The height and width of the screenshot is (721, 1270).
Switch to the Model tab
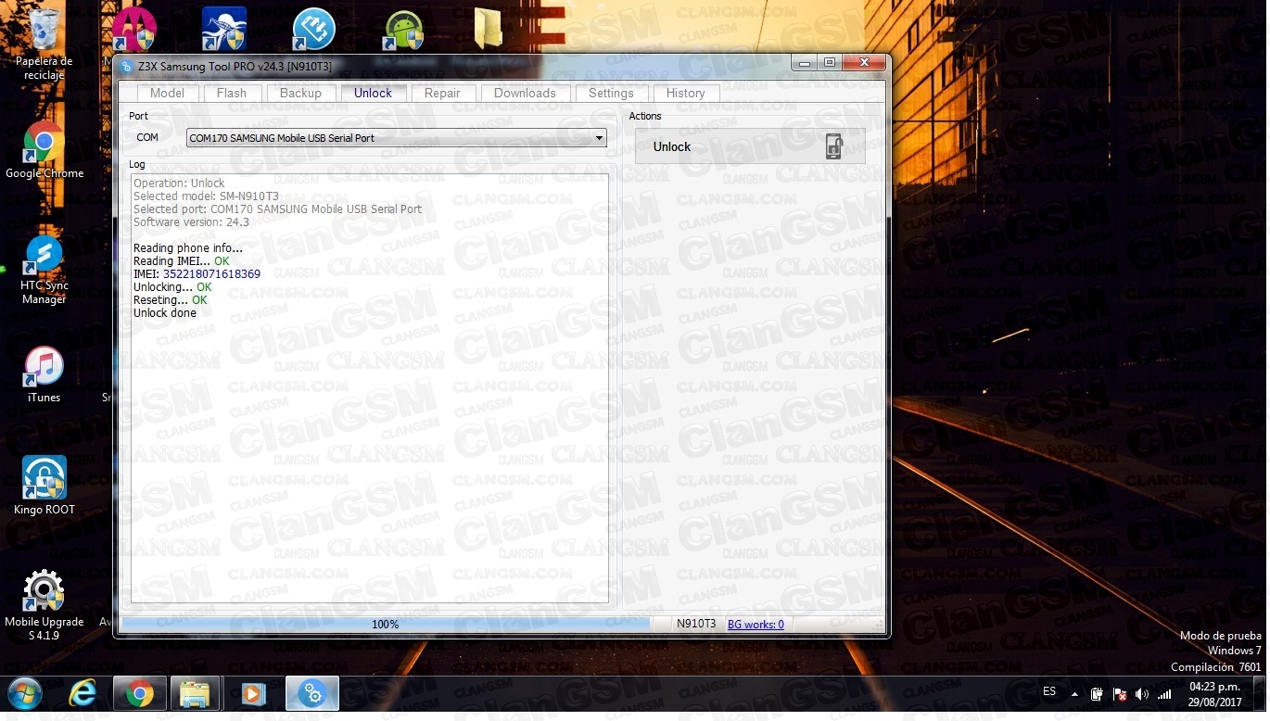click(x=167, y=93)
